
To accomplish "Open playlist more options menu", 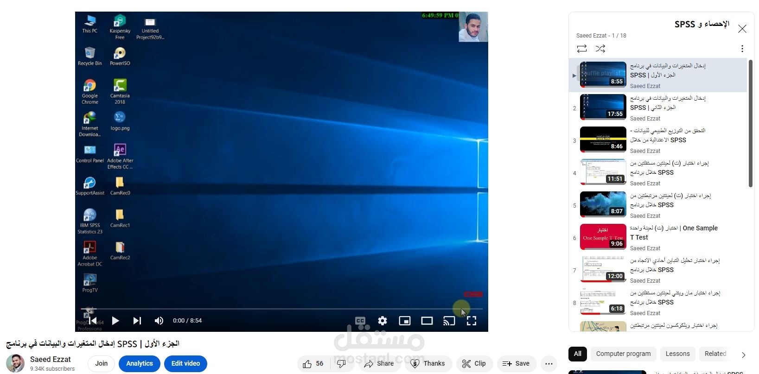I will pyautogui.click(x=742, y=49).
